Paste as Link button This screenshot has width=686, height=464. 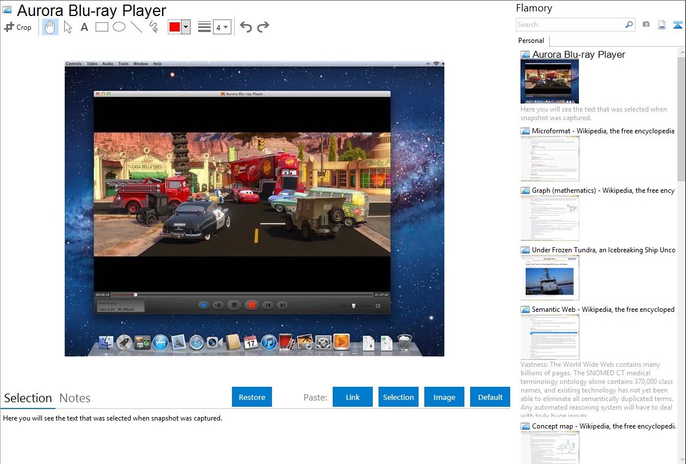[353, 397]
